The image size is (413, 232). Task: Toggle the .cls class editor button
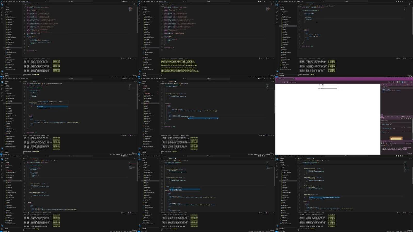click(404, 119)
